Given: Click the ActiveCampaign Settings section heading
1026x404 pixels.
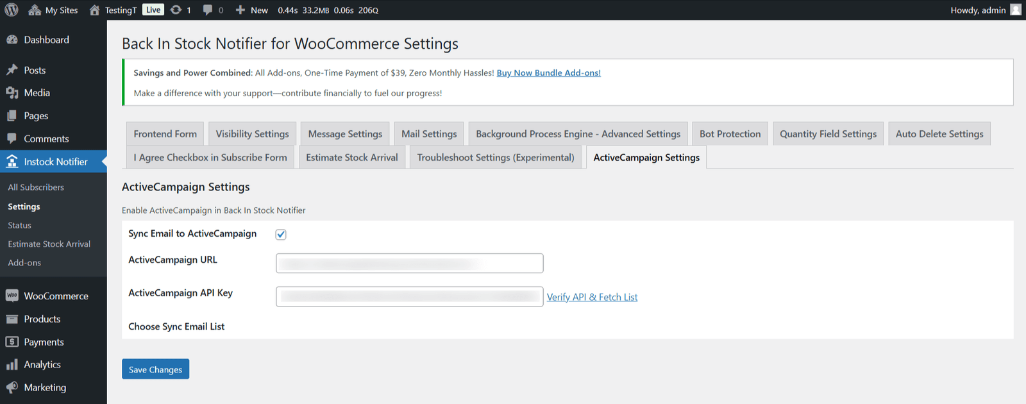Looking at the screenshot, I should tap(186, 187).
